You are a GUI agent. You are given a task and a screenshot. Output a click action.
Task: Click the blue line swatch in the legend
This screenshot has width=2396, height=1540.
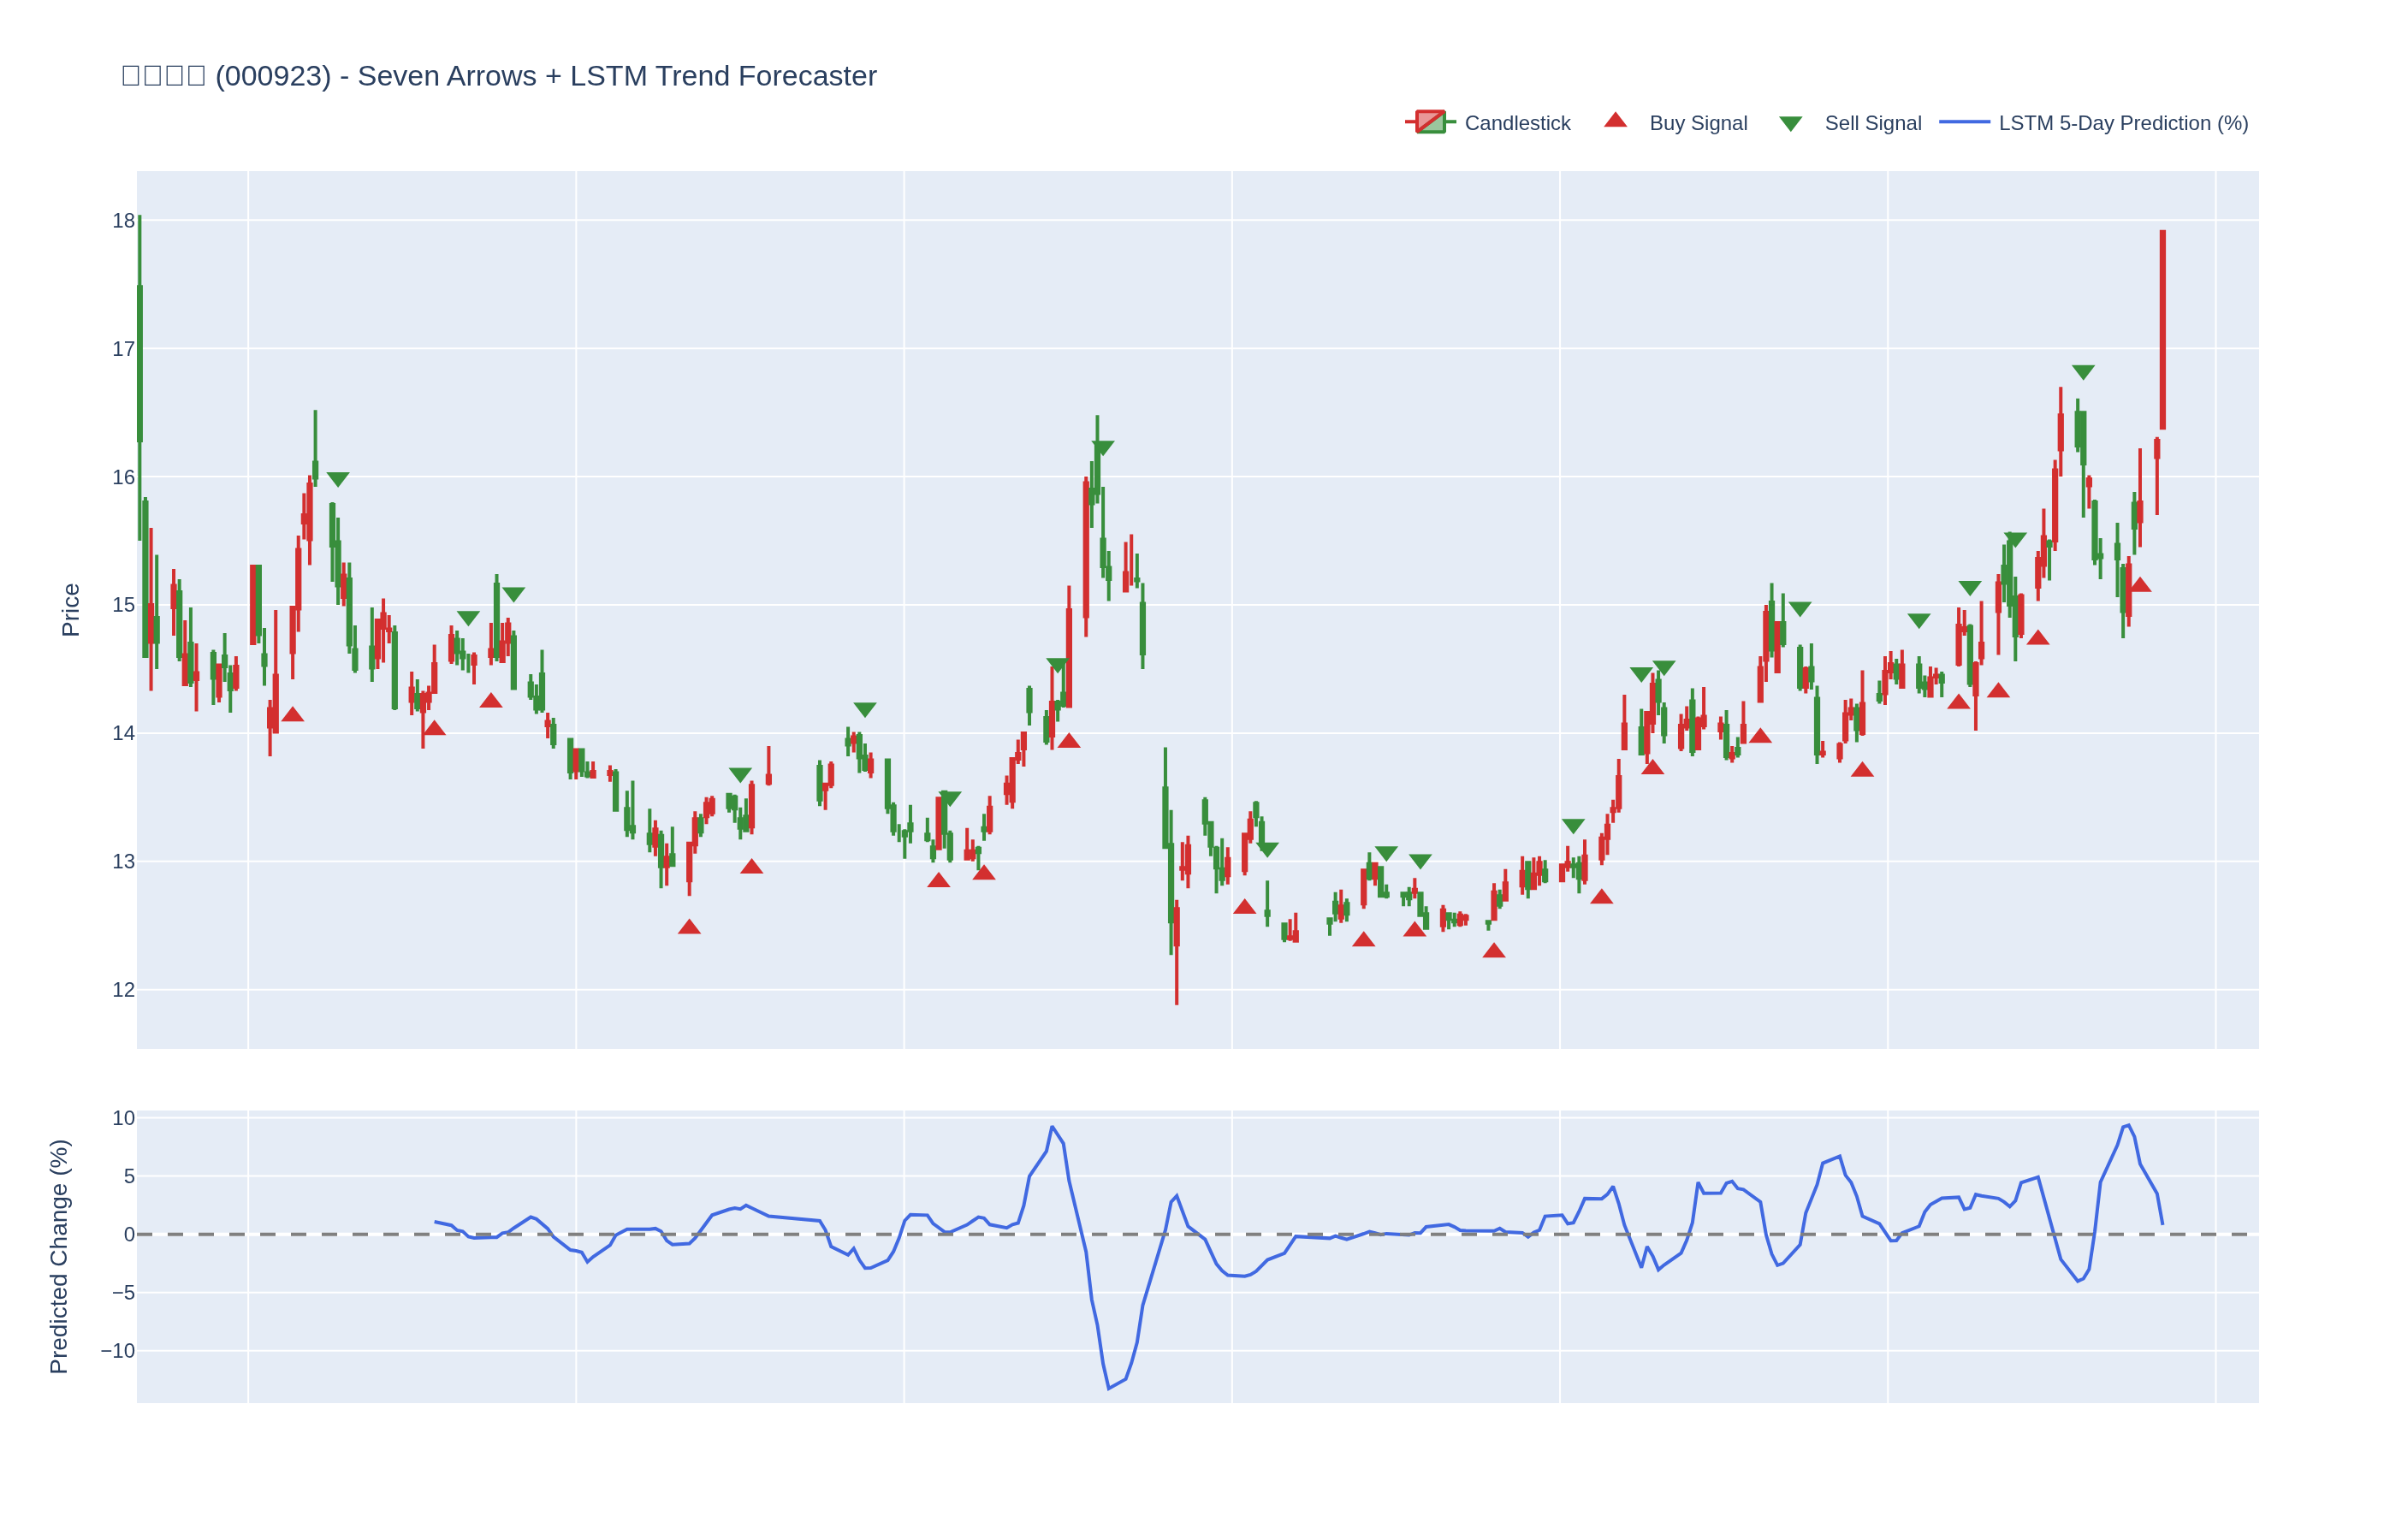tap(1964, 122)
